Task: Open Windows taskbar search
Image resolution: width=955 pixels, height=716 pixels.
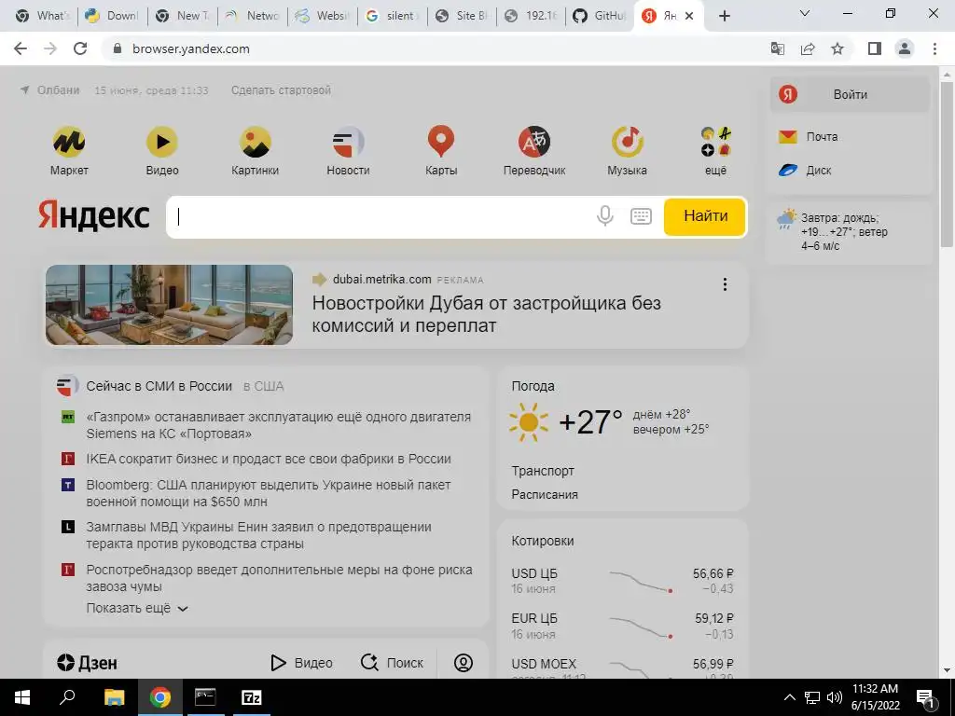Action: tap(67, 697)
